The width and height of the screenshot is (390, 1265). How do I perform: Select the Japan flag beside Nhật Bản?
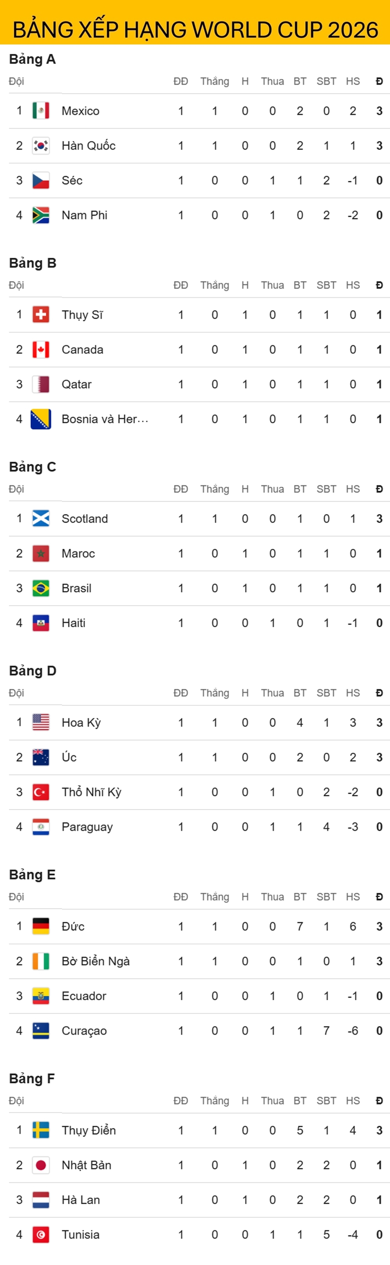click(x=41, y=1165)
